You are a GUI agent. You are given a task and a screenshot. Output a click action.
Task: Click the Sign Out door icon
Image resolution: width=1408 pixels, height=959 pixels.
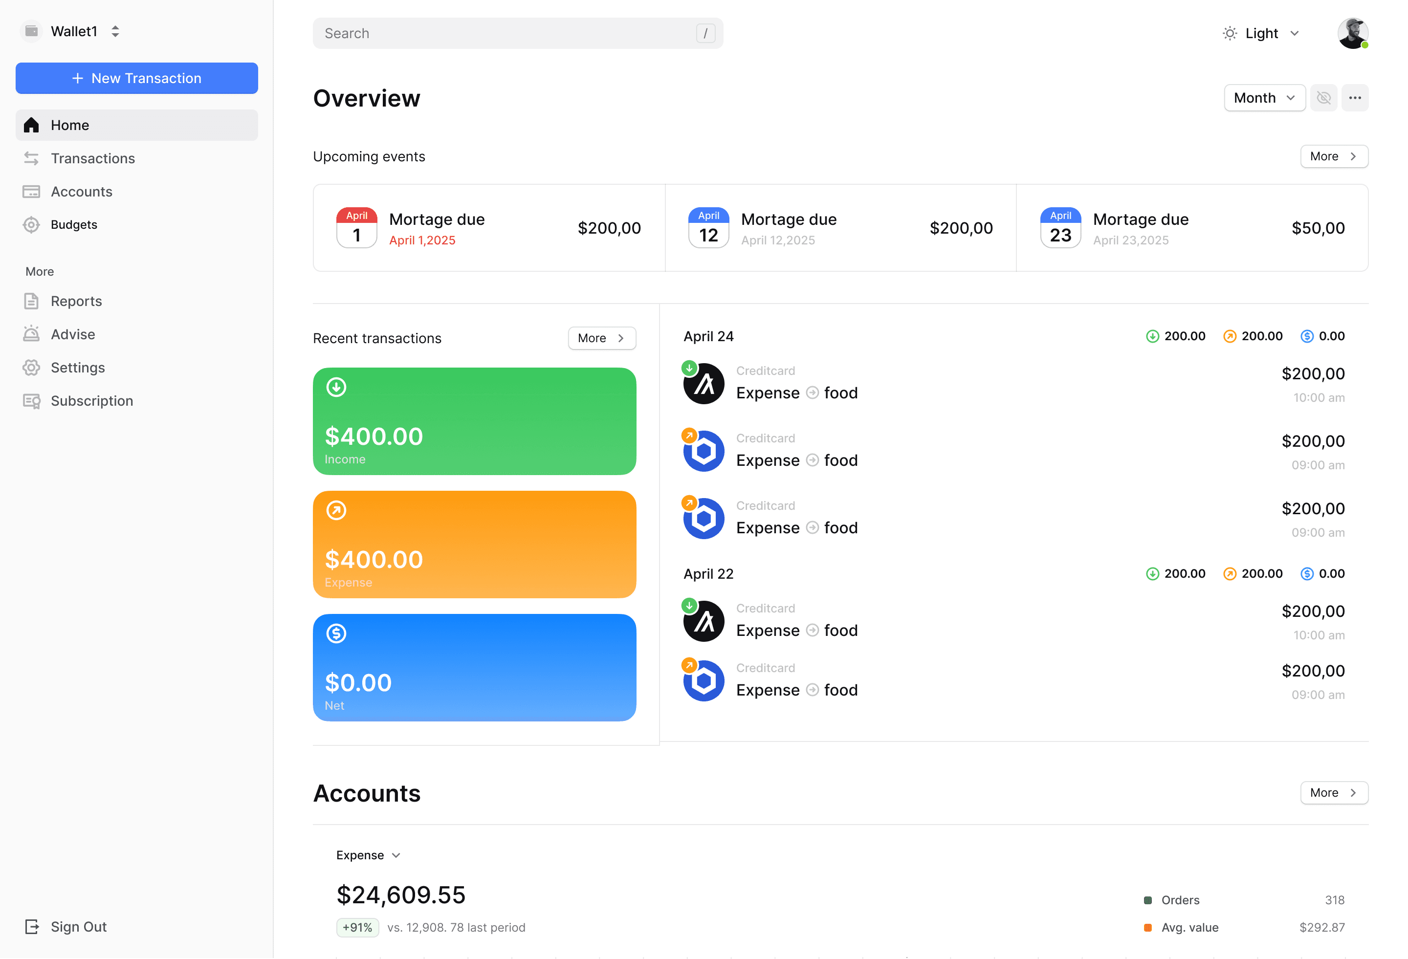click(x=31, y=926)
